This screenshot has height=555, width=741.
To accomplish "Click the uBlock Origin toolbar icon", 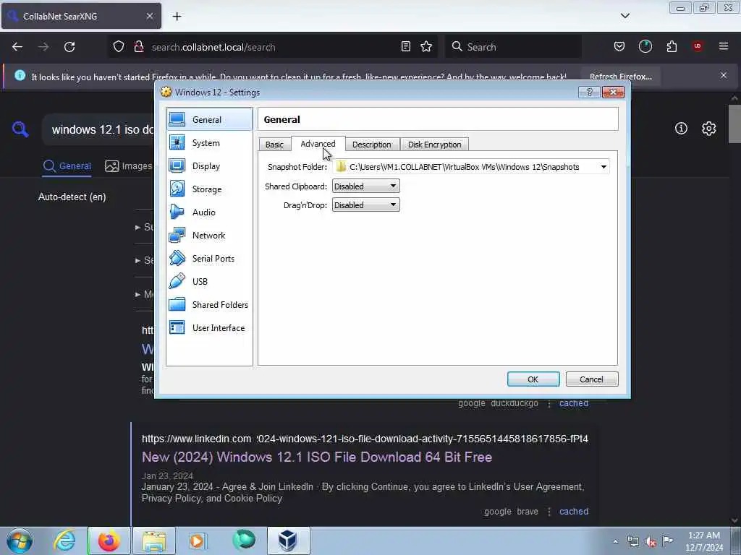I will pyautogui.click(x=698, y=46).
